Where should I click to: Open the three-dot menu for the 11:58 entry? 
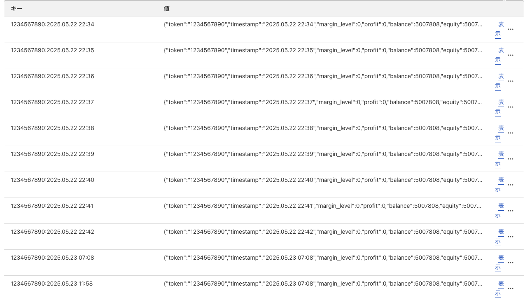(x=511, y=288)
